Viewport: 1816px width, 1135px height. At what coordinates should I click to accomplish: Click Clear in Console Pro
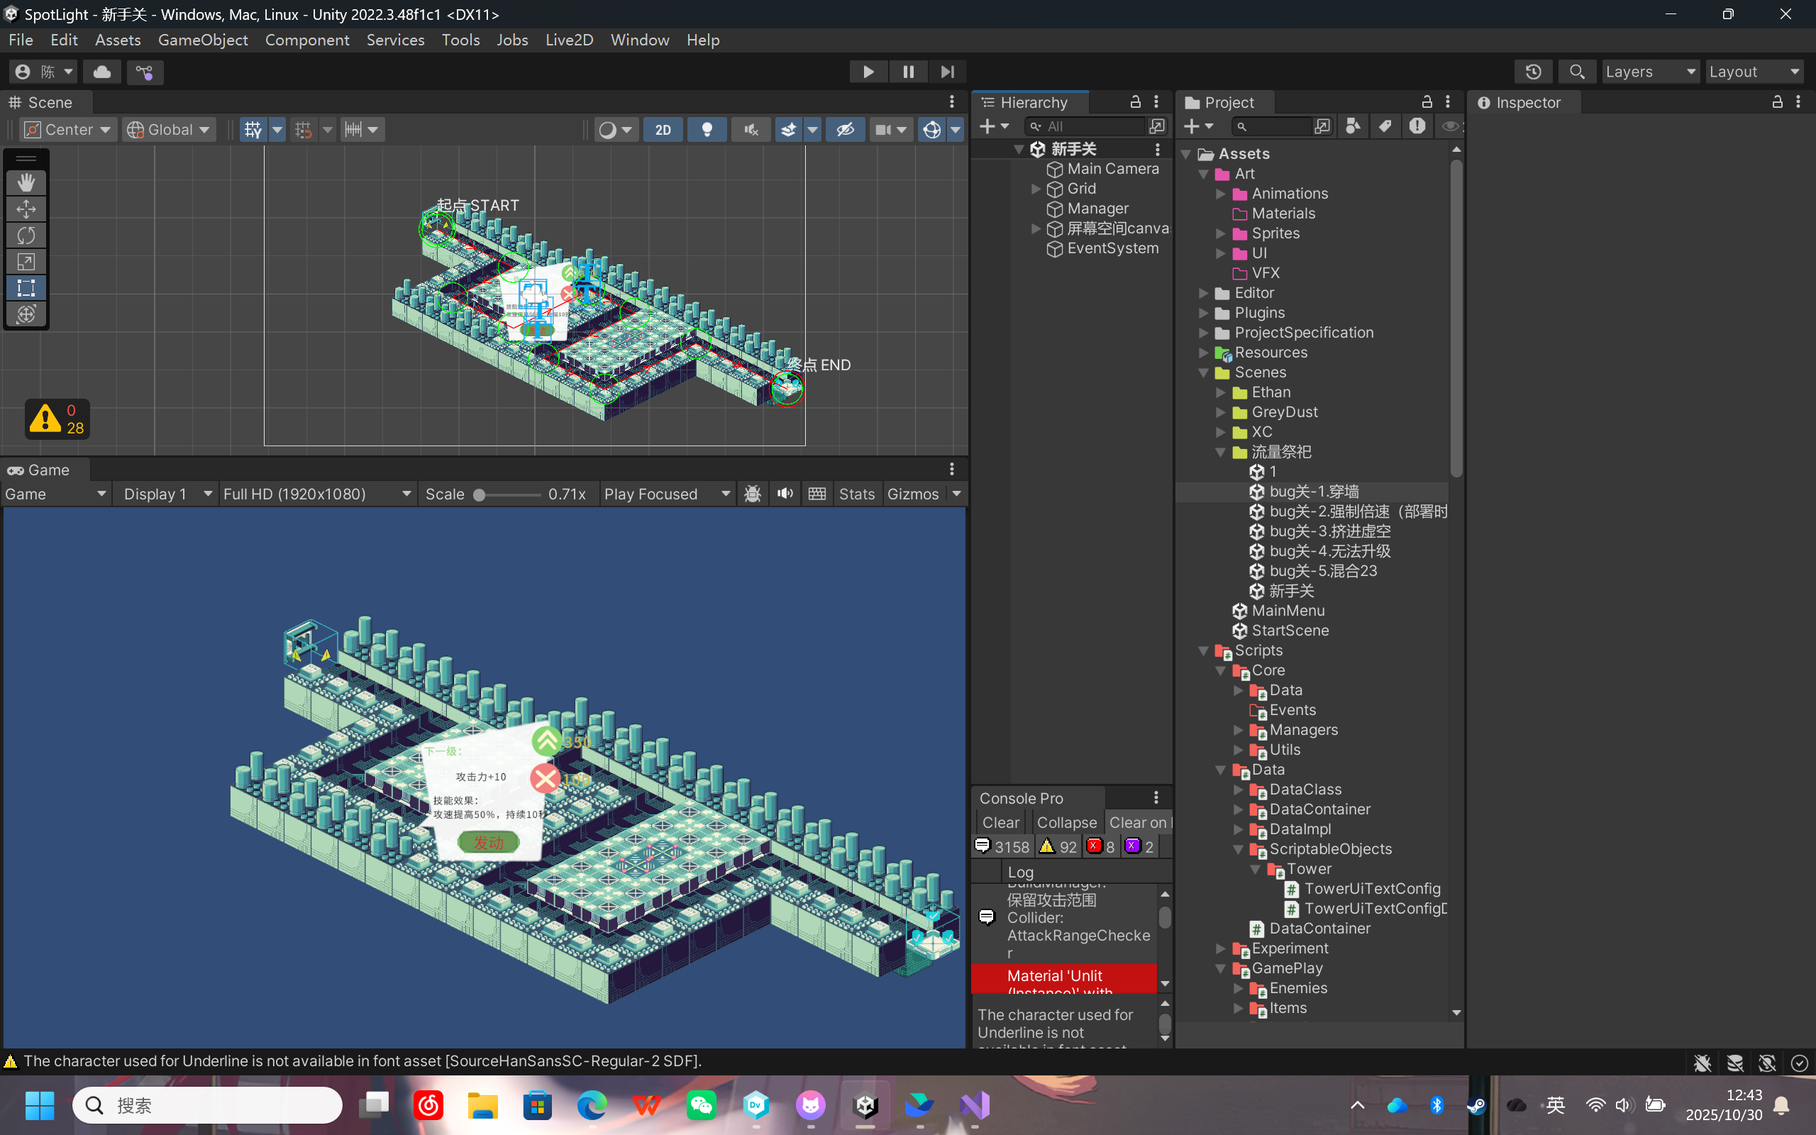pos(1000,823)
